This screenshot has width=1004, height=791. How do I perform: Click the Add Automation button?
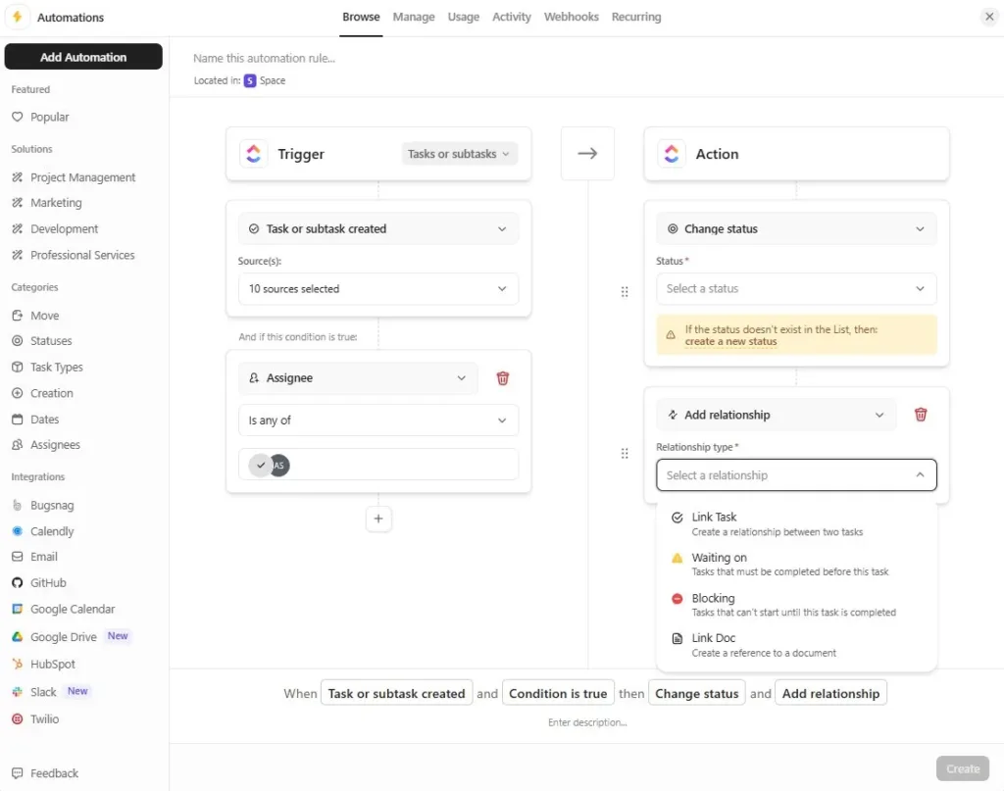[83, 57]
